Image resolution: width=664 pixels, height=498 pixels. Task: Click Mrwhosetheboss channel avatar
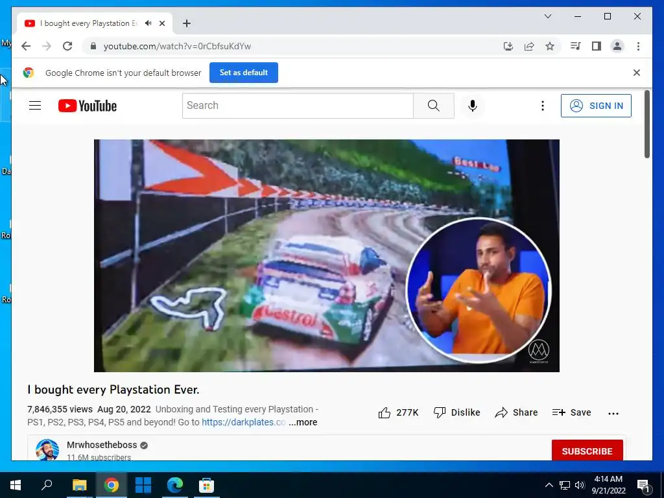coord(47,450)
